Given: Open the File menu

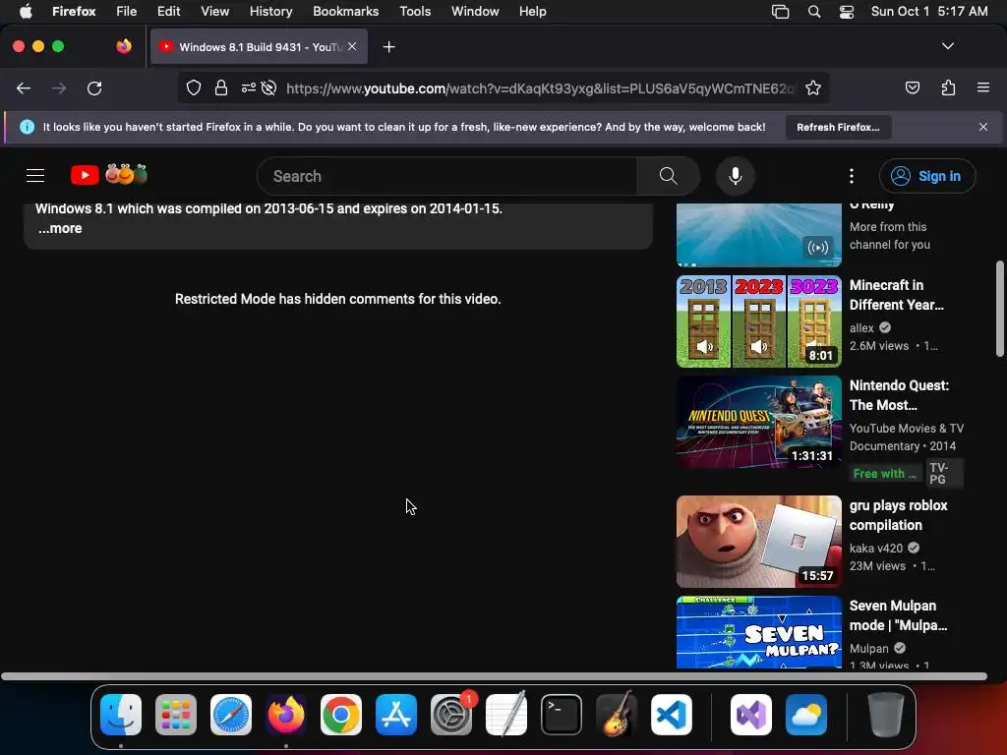Looking at the screenshot, I should point(126,12).
